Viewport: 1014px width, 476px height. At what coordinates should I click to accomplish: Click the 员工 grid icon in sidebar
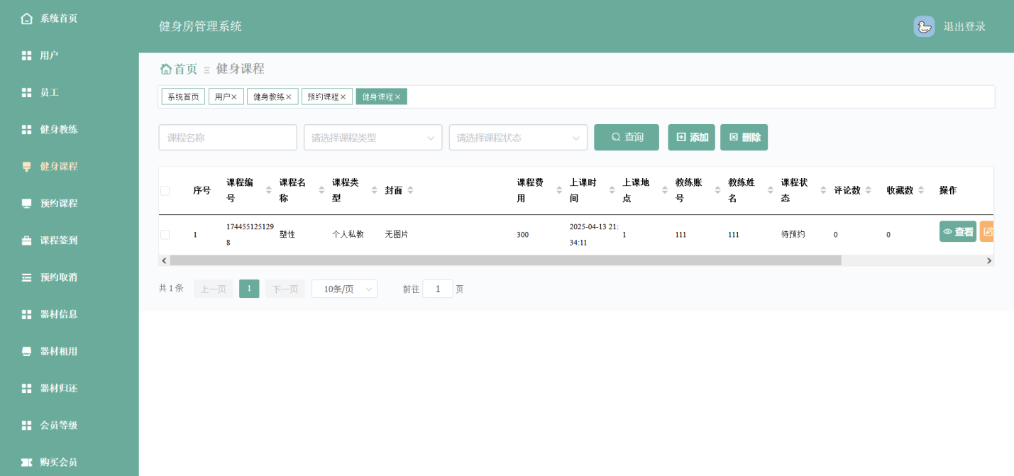click(26, 92)
